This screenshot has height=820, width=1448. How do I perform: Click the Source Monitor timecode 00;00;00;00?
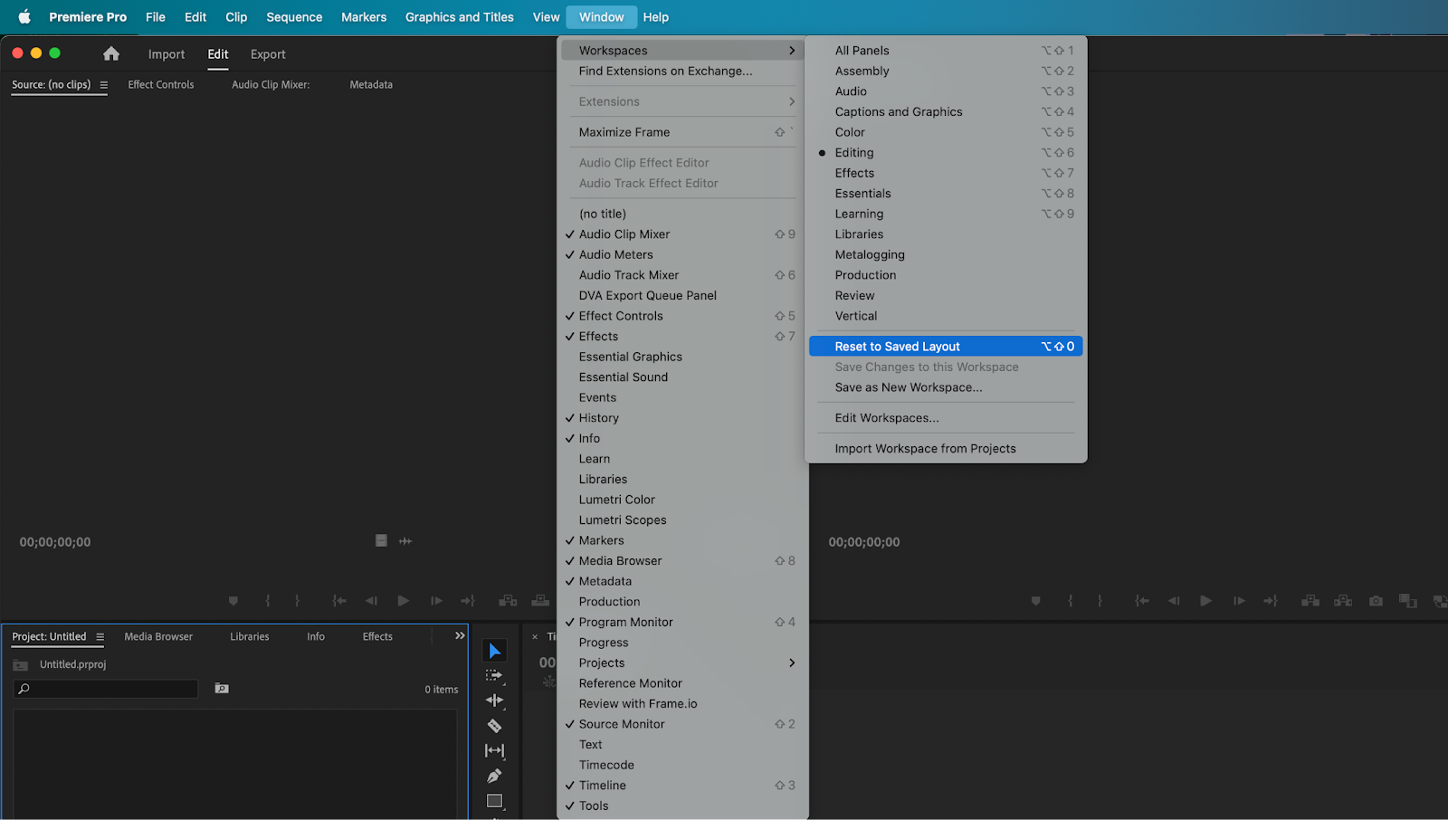click(55, 542)
